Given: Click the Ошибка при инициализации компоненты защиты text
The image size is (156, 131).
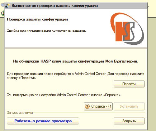Looking at the screenshot, I should [46, 31].
